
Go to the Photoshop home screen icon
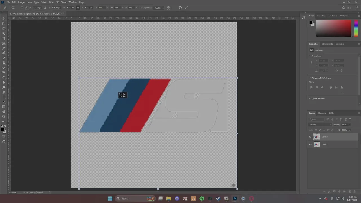point(5,8)
